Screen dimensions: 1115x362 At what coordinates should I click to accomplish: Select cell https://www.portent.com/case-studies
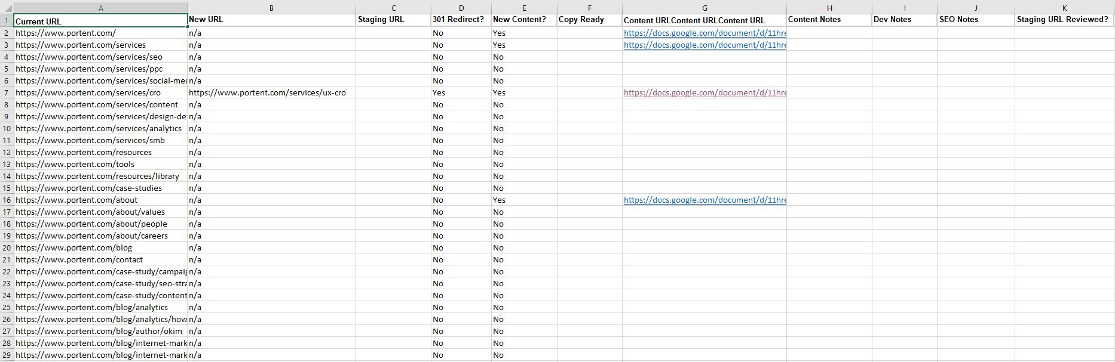100,188
